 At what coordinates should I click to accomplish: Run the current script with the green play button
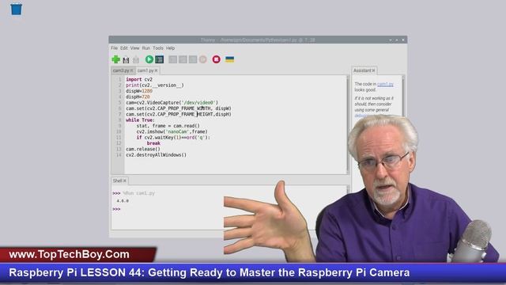(149, 59)
